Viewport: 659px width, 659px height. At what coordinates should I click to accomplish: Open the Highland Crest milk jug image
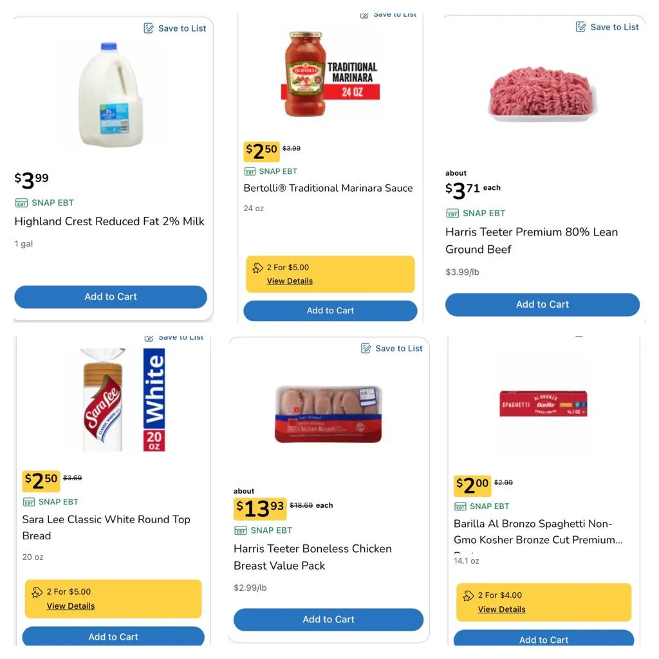(111, 94)
